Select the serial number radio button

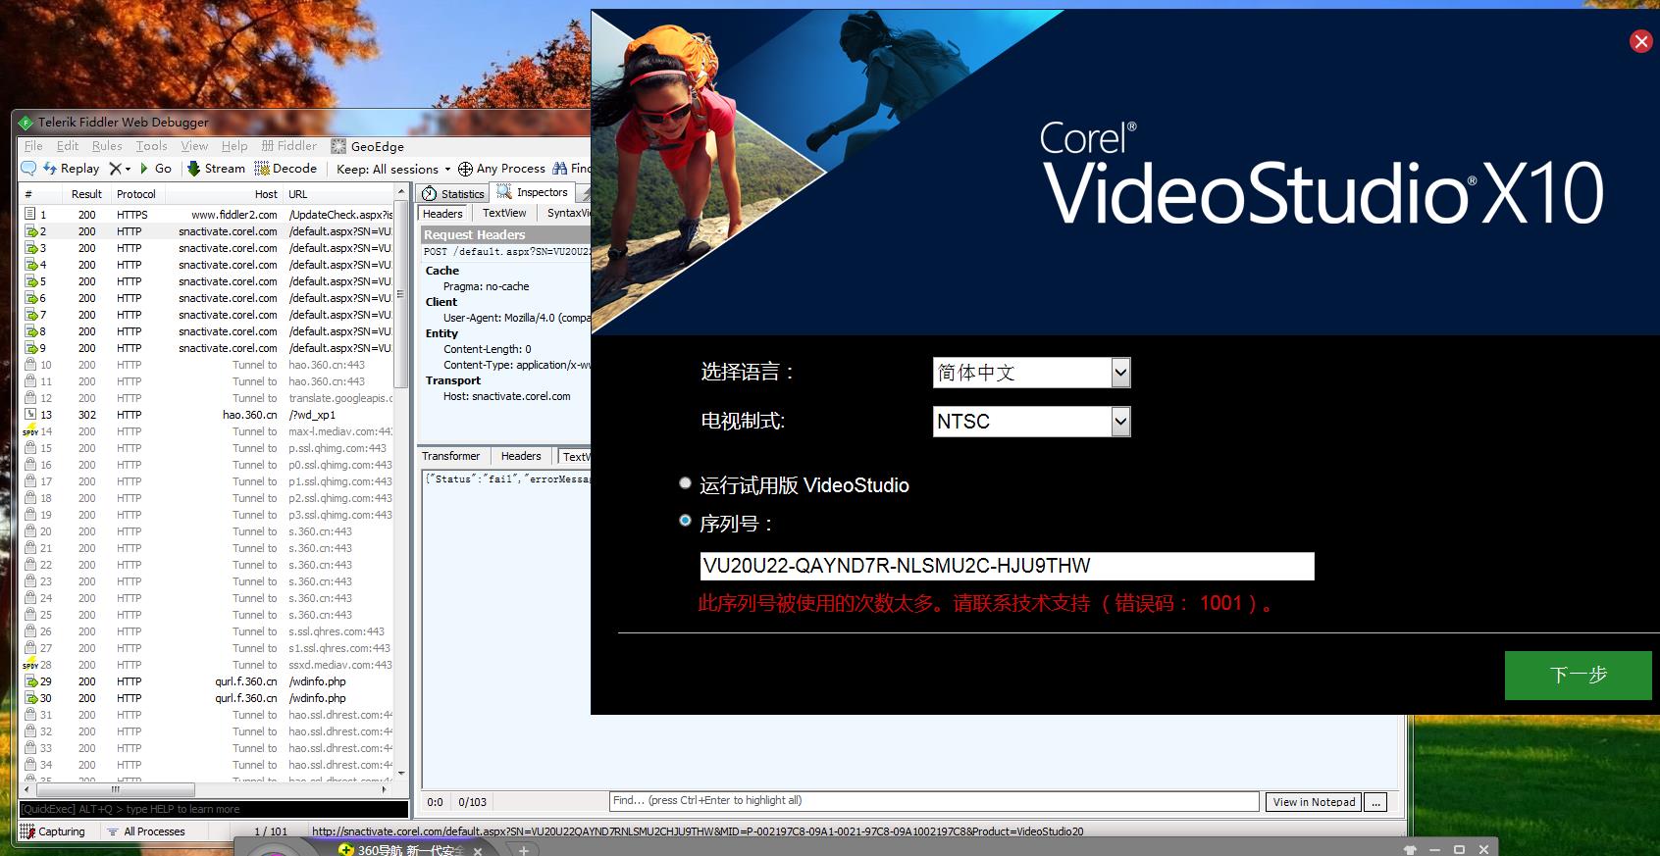685,522
